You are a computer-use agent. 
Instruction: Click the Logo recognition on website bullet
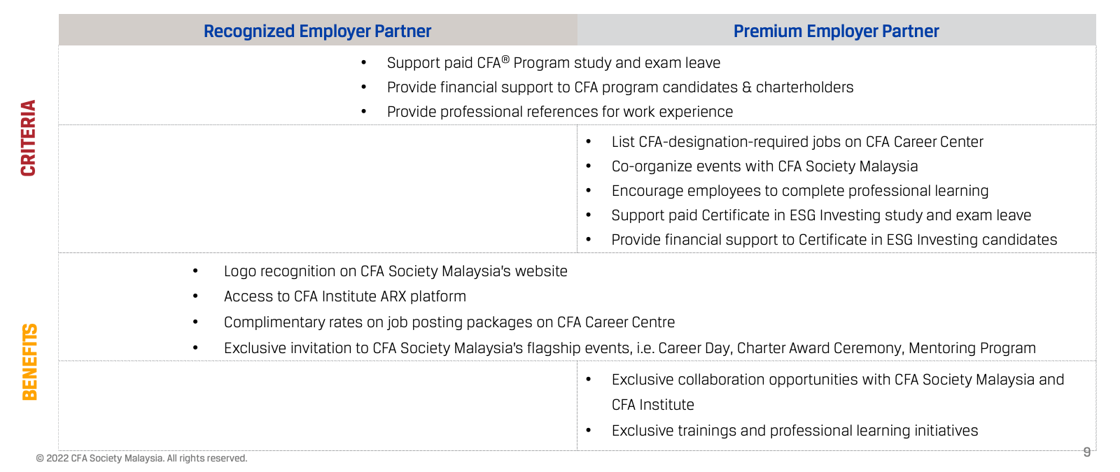point(395,271)
